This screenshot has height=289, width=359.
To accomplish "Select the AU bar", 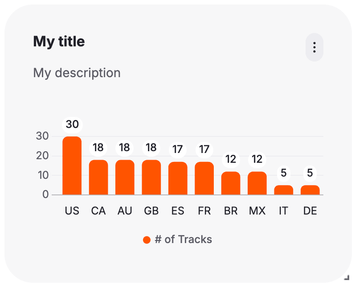I will click(x=125, y=177).
